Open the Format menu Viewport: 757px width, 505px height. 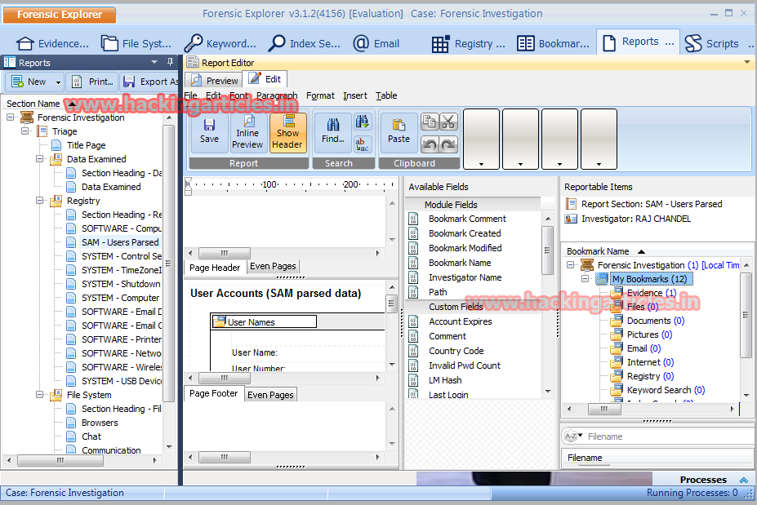click(x=320, y=95)
